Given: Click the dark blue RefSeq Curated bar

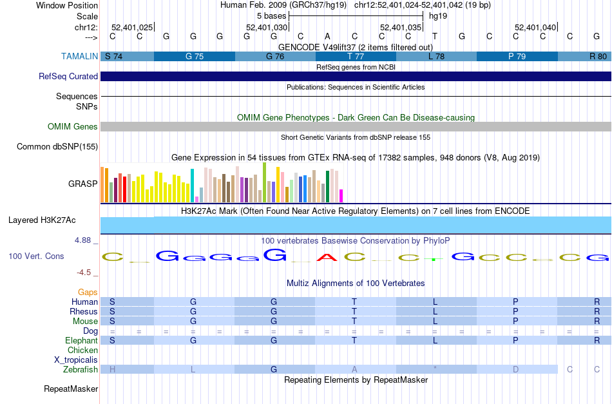Looking at the screenshot, I should [x=356, y=76].
